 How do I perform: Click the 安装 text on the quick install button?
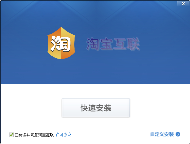[x=104, y=108]
